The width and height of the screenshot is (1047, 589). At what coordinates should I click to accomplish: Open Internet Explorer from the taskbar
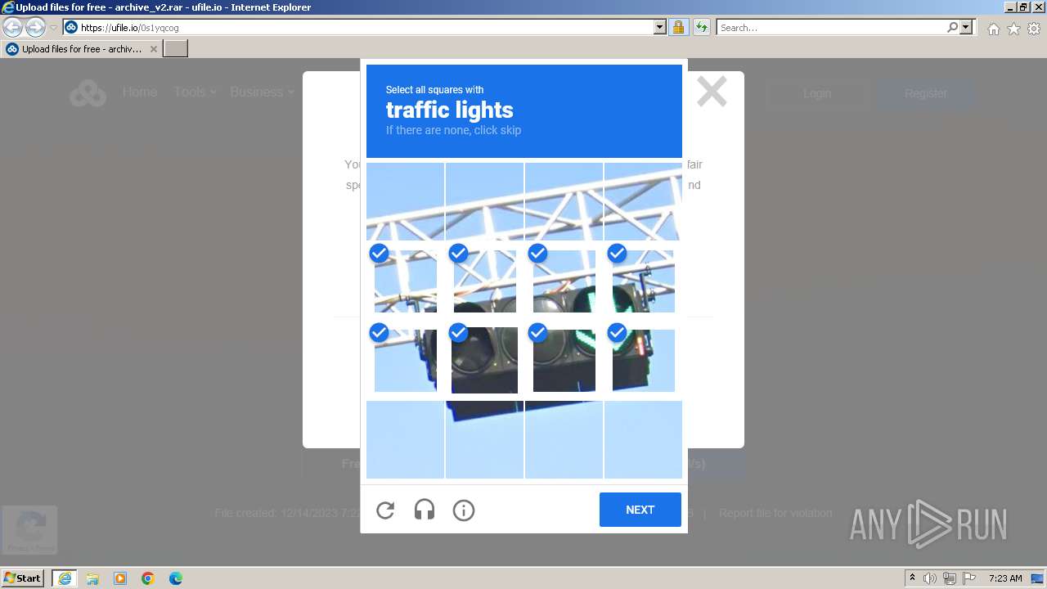tap(65, 578)
